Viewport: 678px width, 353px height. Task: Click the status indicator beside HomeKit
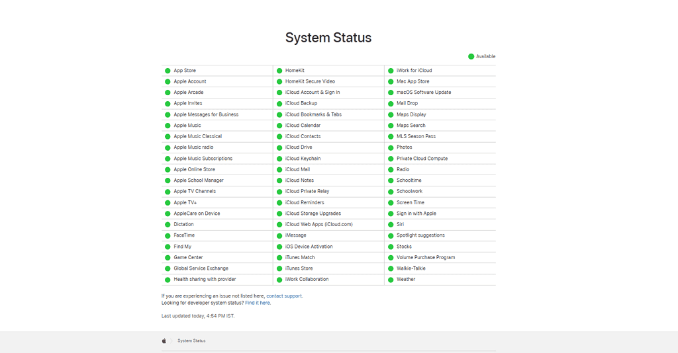tap(279, 71)
